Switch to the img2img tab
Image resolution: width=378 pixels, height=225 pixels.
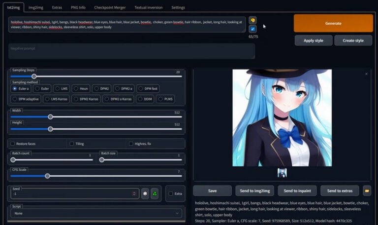(x=35, y=7)
